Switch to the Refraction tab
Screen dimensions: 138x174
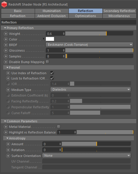pyautogui.click(x=18, y=16)
